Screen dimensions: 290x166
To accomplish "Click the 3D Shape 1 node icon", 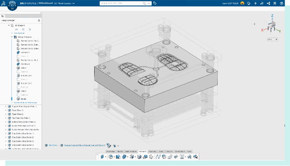I will coord(12,25).
